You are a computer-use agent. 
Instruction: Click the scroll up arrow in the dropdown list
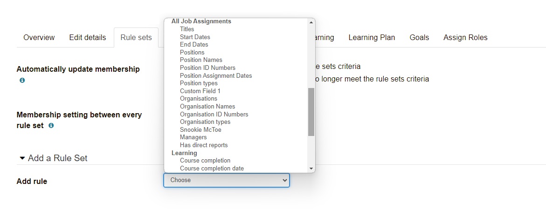[x=311, y=22]
